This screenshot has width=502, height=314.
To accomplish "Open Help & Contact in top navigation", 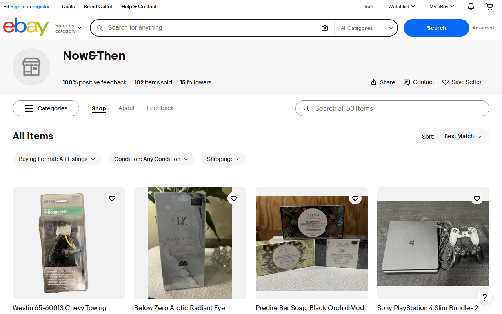I will pyautogui.click(x=139, y=6).
